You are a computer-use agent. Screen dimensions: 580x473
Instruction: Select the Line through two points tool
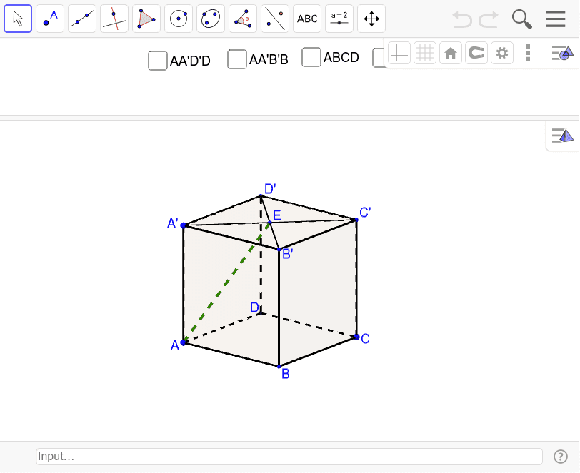(82, 19)
